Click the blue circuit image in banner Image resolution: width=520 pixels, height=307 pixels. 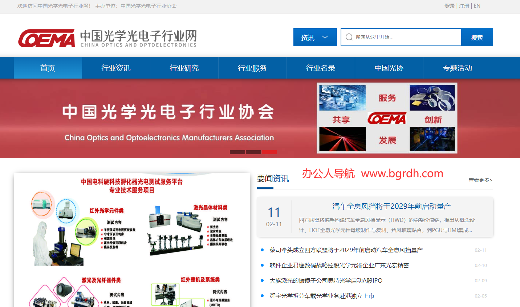[x=432, y=139]
